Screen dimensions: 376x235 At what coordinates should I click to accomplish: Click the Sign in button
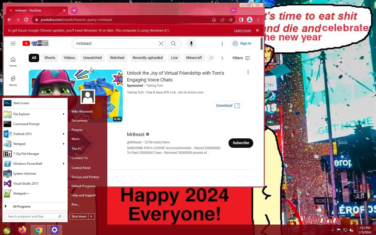242,44
